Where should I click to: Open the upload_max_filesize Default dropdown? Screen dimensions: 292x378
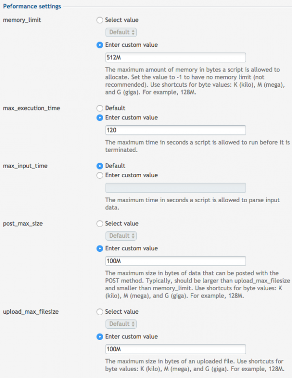[121, 324]
